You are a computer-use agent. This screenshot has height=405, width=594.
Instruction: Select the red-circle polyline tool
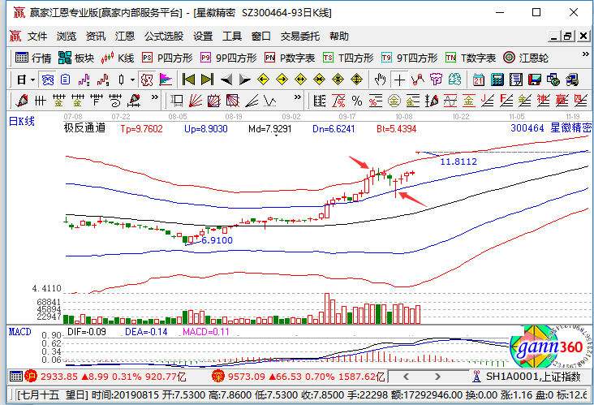(x=418, y=80)
